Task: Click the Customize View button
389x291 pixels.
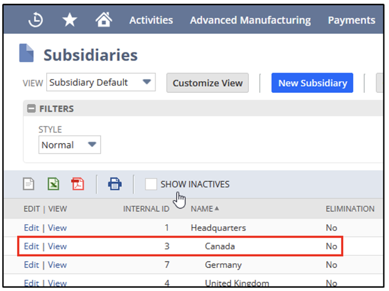Action: [x=207, y=83]
